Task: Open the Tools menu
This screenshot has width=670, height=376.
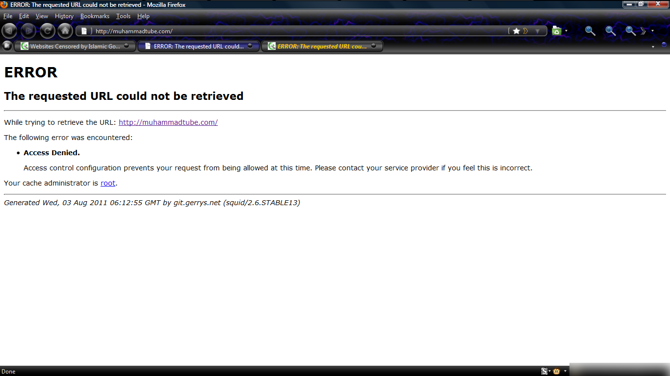Action: [123, 16]
